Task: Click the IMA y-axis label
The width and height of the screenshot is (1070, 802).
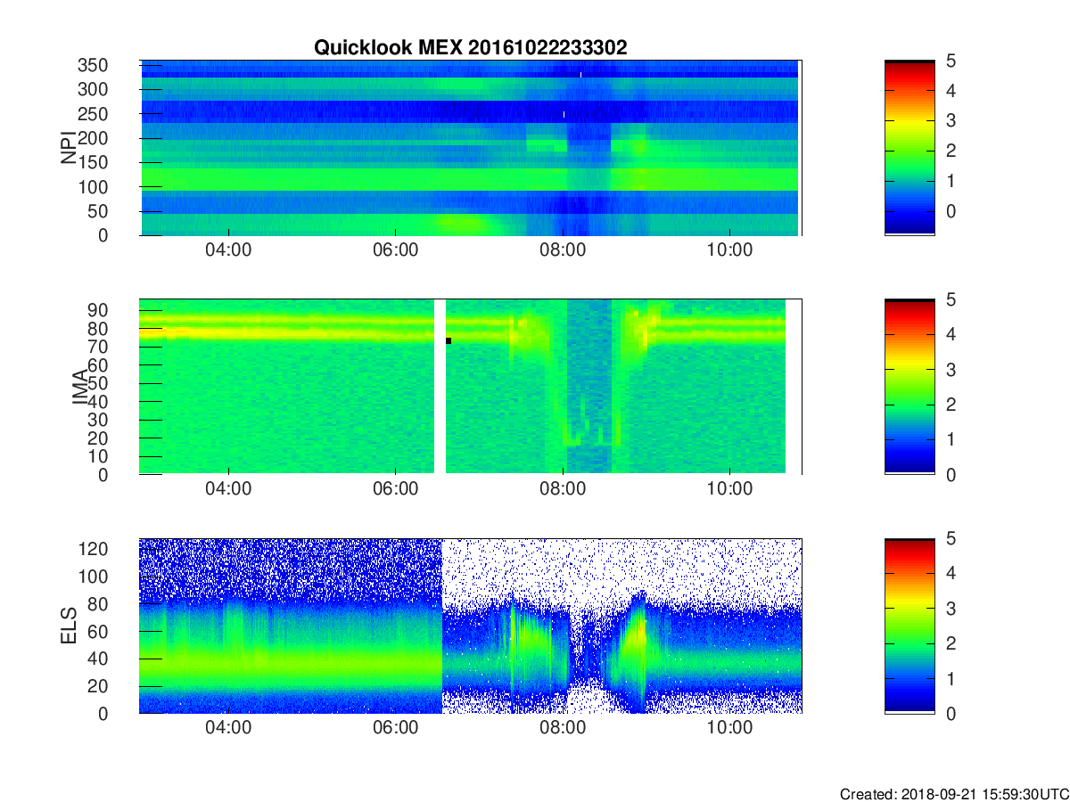Action: [x=81, y=387]
